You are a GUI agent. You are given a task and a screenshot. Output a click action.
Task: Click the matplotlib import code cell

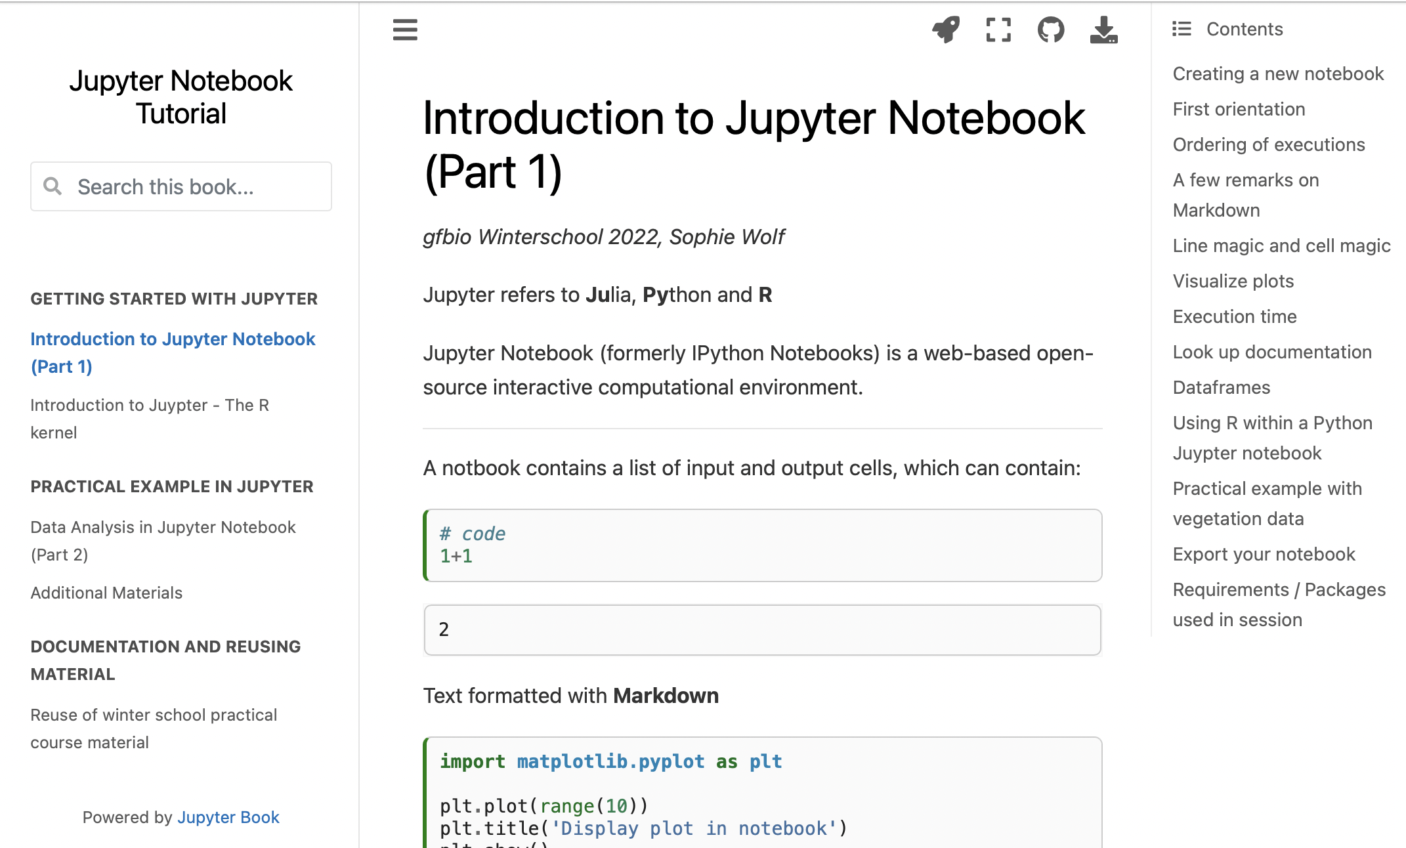pos(763,793)
